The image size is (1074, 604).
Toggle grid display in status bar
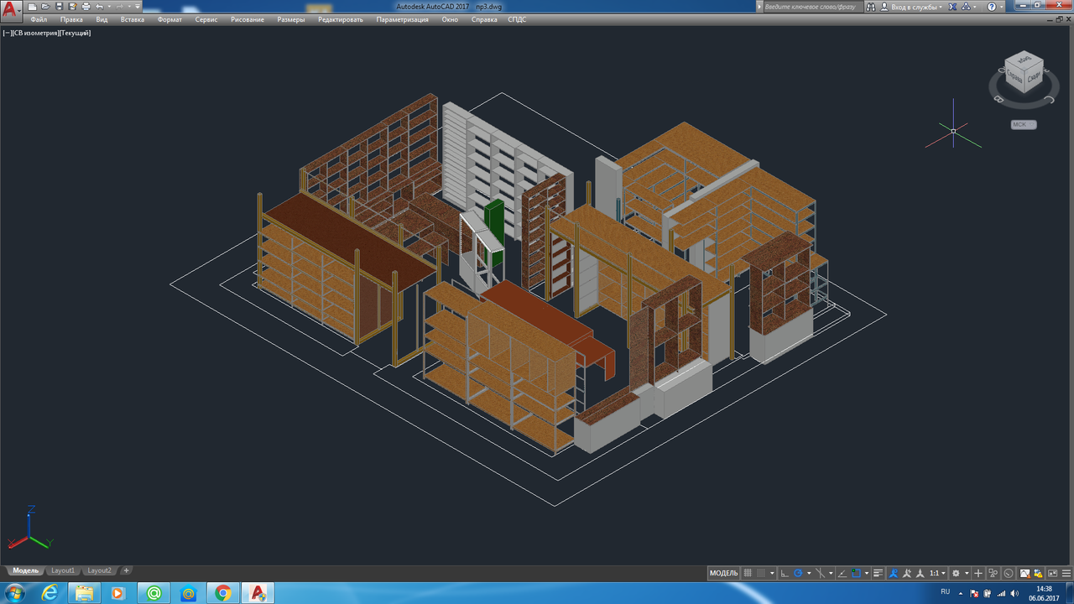coord(748,573)
